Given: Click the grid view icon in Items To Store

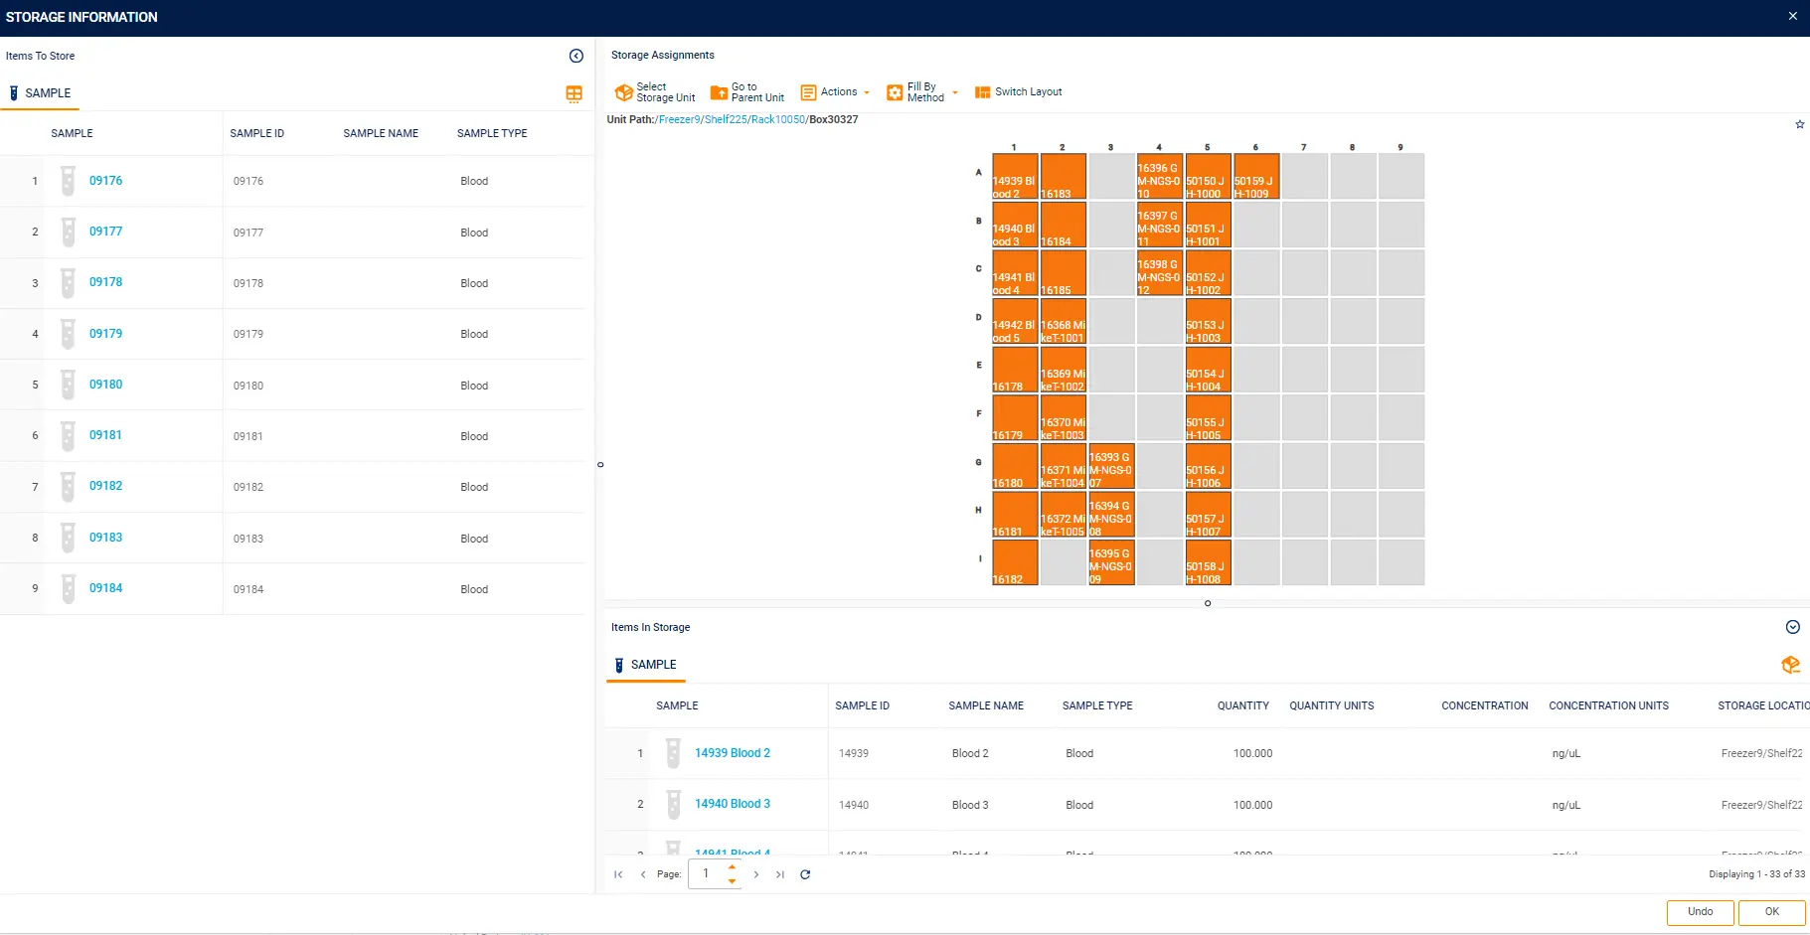Looking at the screenshot, I should [574, 93].
